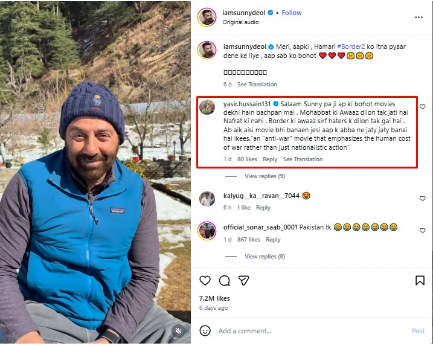
Task: See Translation of the post caption
Action: [257, 85]
